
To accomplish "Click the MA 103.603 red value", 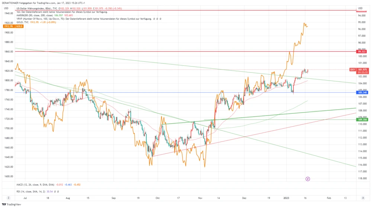I will [x=68, y=15].
